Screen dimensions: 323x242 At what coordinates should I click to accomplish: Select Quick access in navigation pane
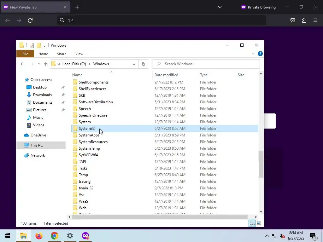coord(41,80)
